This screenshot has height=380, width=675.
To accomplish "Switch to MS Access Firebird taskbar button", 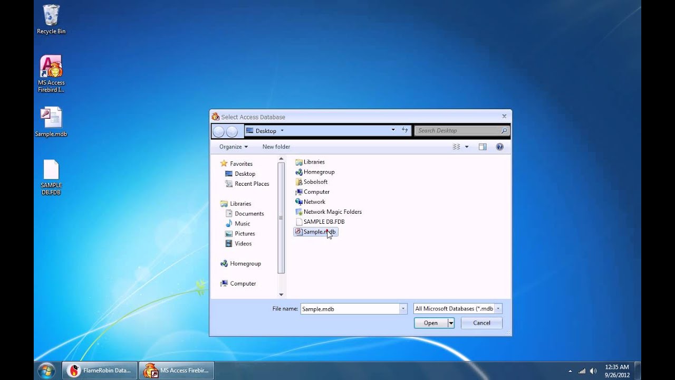I will tap(177, 370).
